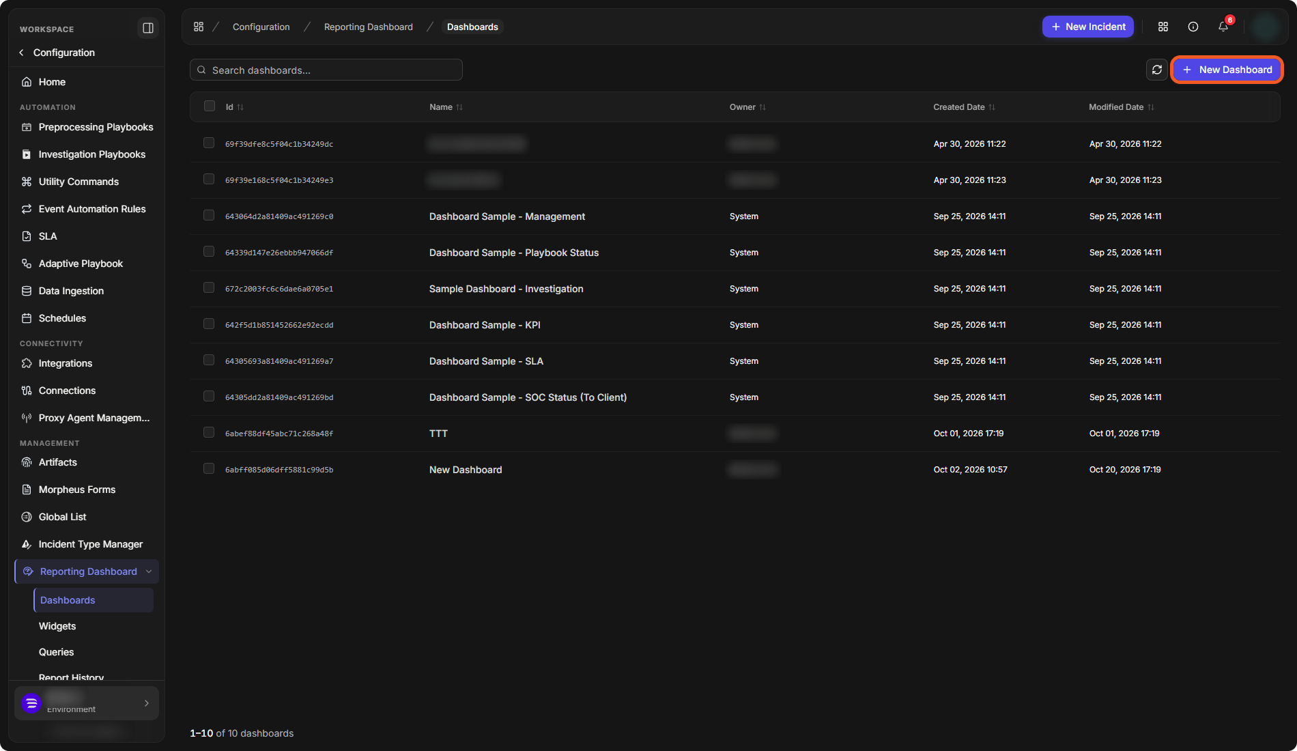
Task: Check the Dashboard Sample - Playbook Status row
Action: click(209, 251)
